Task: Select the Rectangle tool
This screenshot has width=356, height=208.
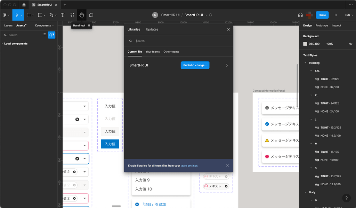Action: (x=39, y=15)
